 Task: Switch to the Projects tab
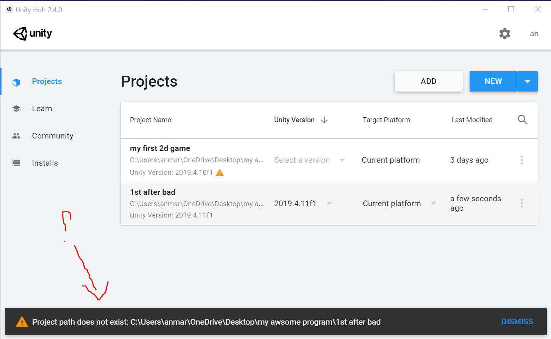tap(47, 81)
